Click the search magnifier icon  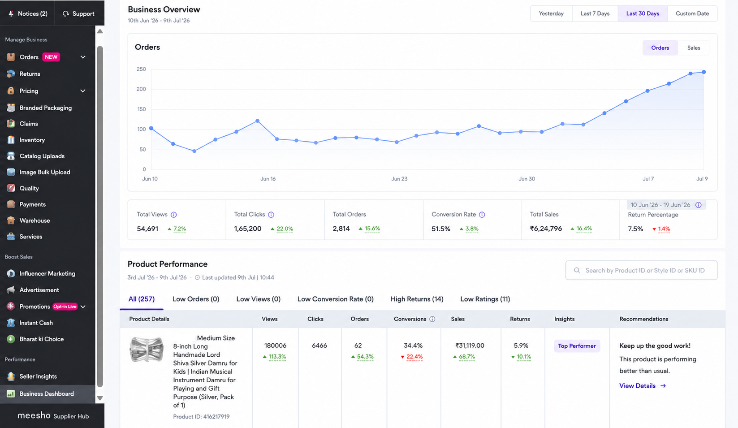(577, 270)
